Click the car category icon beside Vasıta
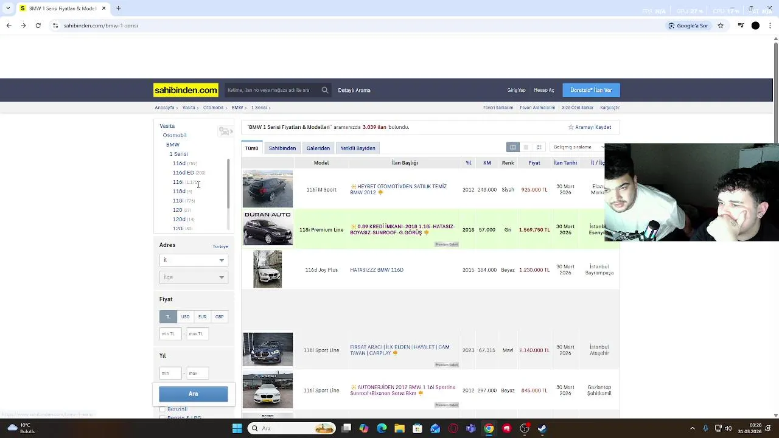Image resolution: width=779 pixels, height=438 pixels. [x=225, y=131]
